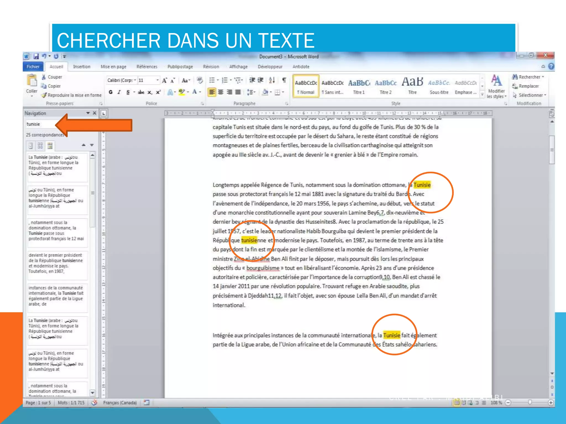Click font color A button
Viewport: 566px width, 424px height.
(x=195, y=92)
